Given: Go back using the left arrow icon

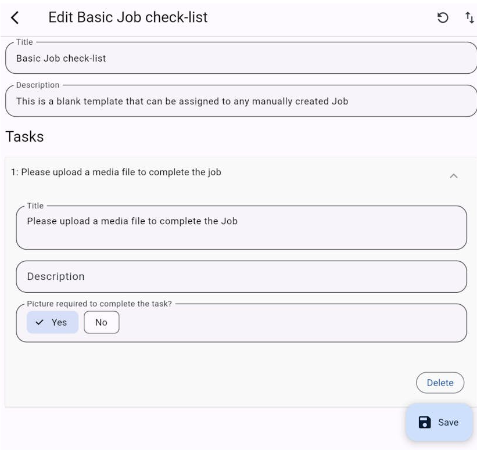Looking at the screenshot, I should pos(15,18).
